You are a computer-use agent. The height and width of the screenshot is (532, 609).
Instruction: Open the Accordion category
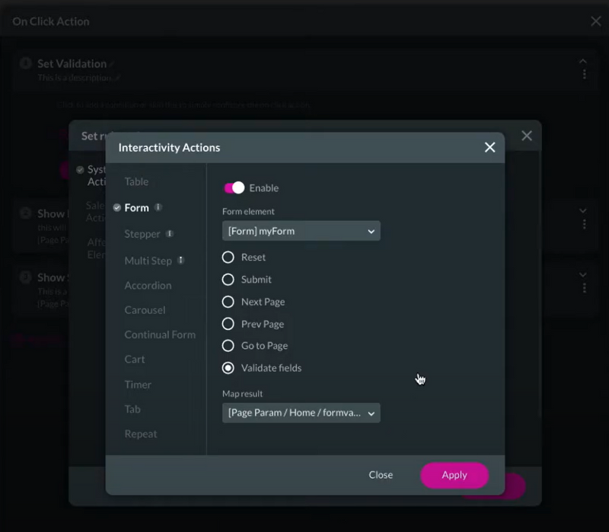pyautogui.click(x=148, y=286)
